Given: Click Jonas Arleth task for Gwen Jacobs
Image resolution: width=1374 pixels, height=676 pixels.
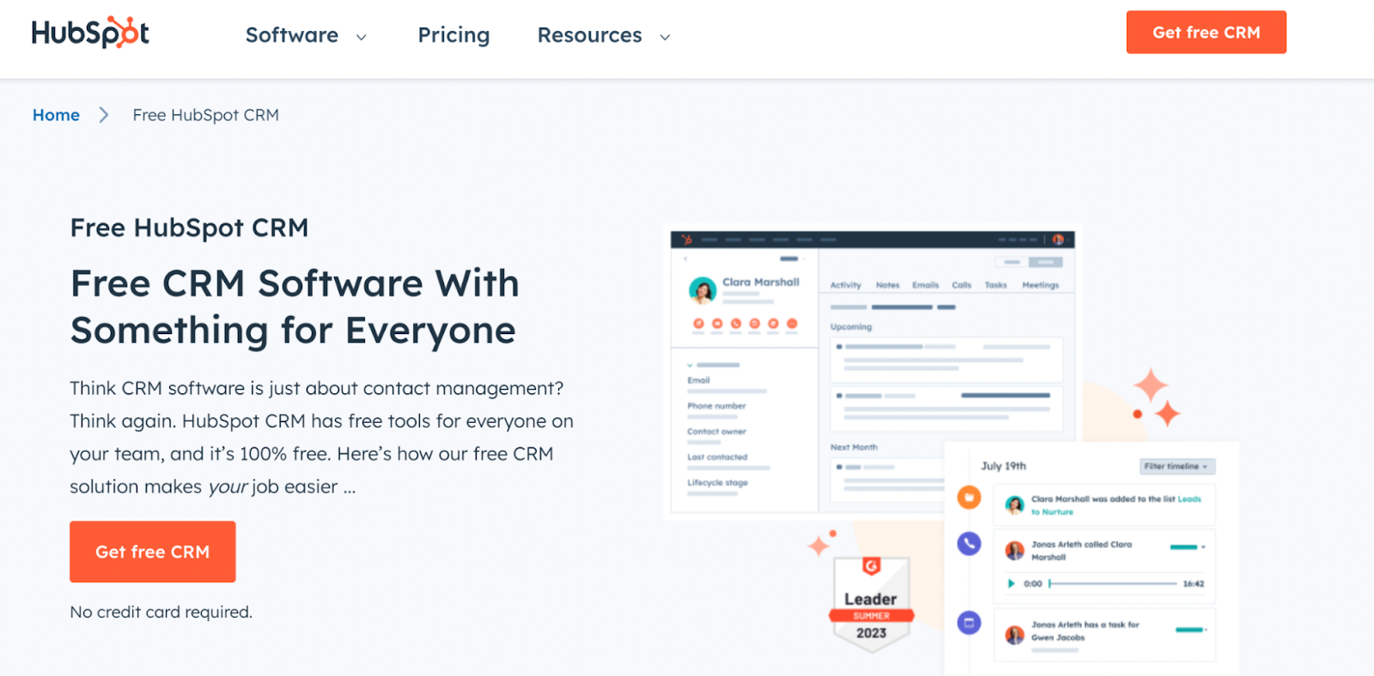Looking at the screenshot, I should pyautogui.click(x=1104, y=635).
